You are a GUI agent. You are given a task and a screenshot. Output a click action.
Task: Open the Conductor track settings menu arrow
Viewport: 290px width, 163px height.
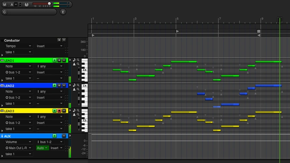pyautogui.click(x=64, y=40)
